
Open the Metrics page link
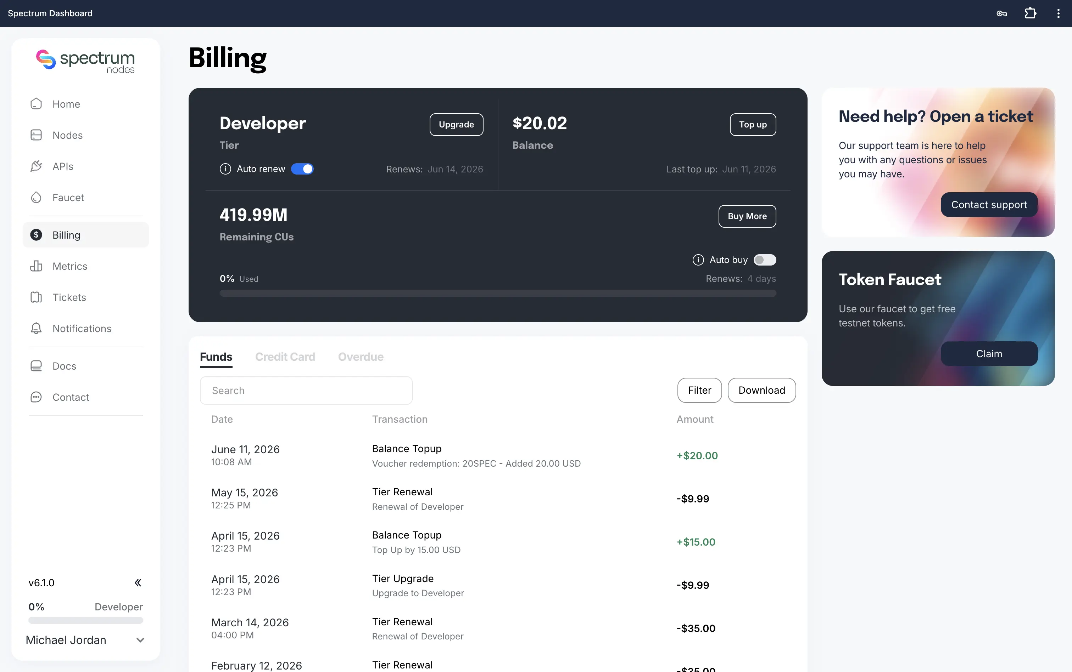[85, 266]
